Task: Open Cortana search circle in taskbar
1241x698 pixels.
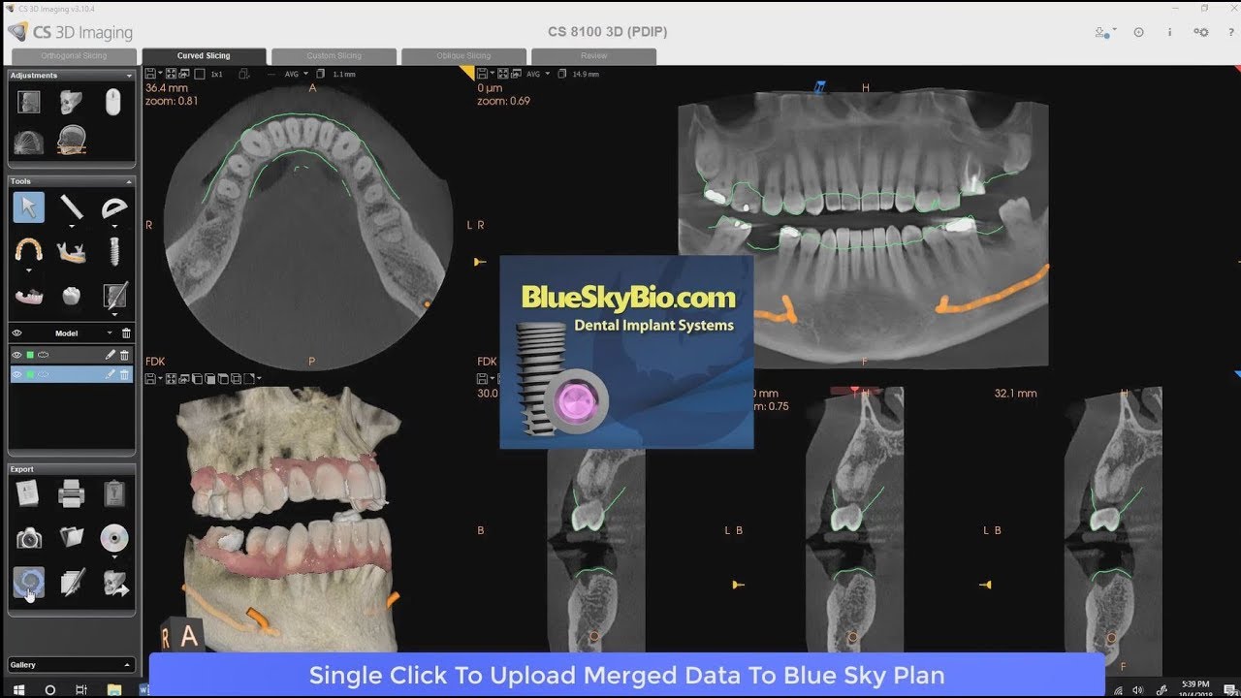Action: pyautogui.click(x=50, y=689)
